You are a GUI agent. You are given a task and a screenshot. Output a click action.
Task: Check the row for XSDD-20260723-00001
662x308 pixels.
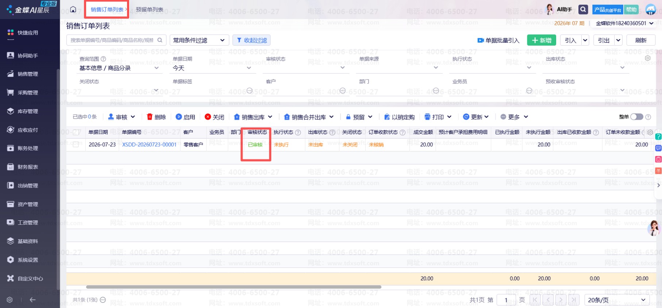[x=76, y=145]
